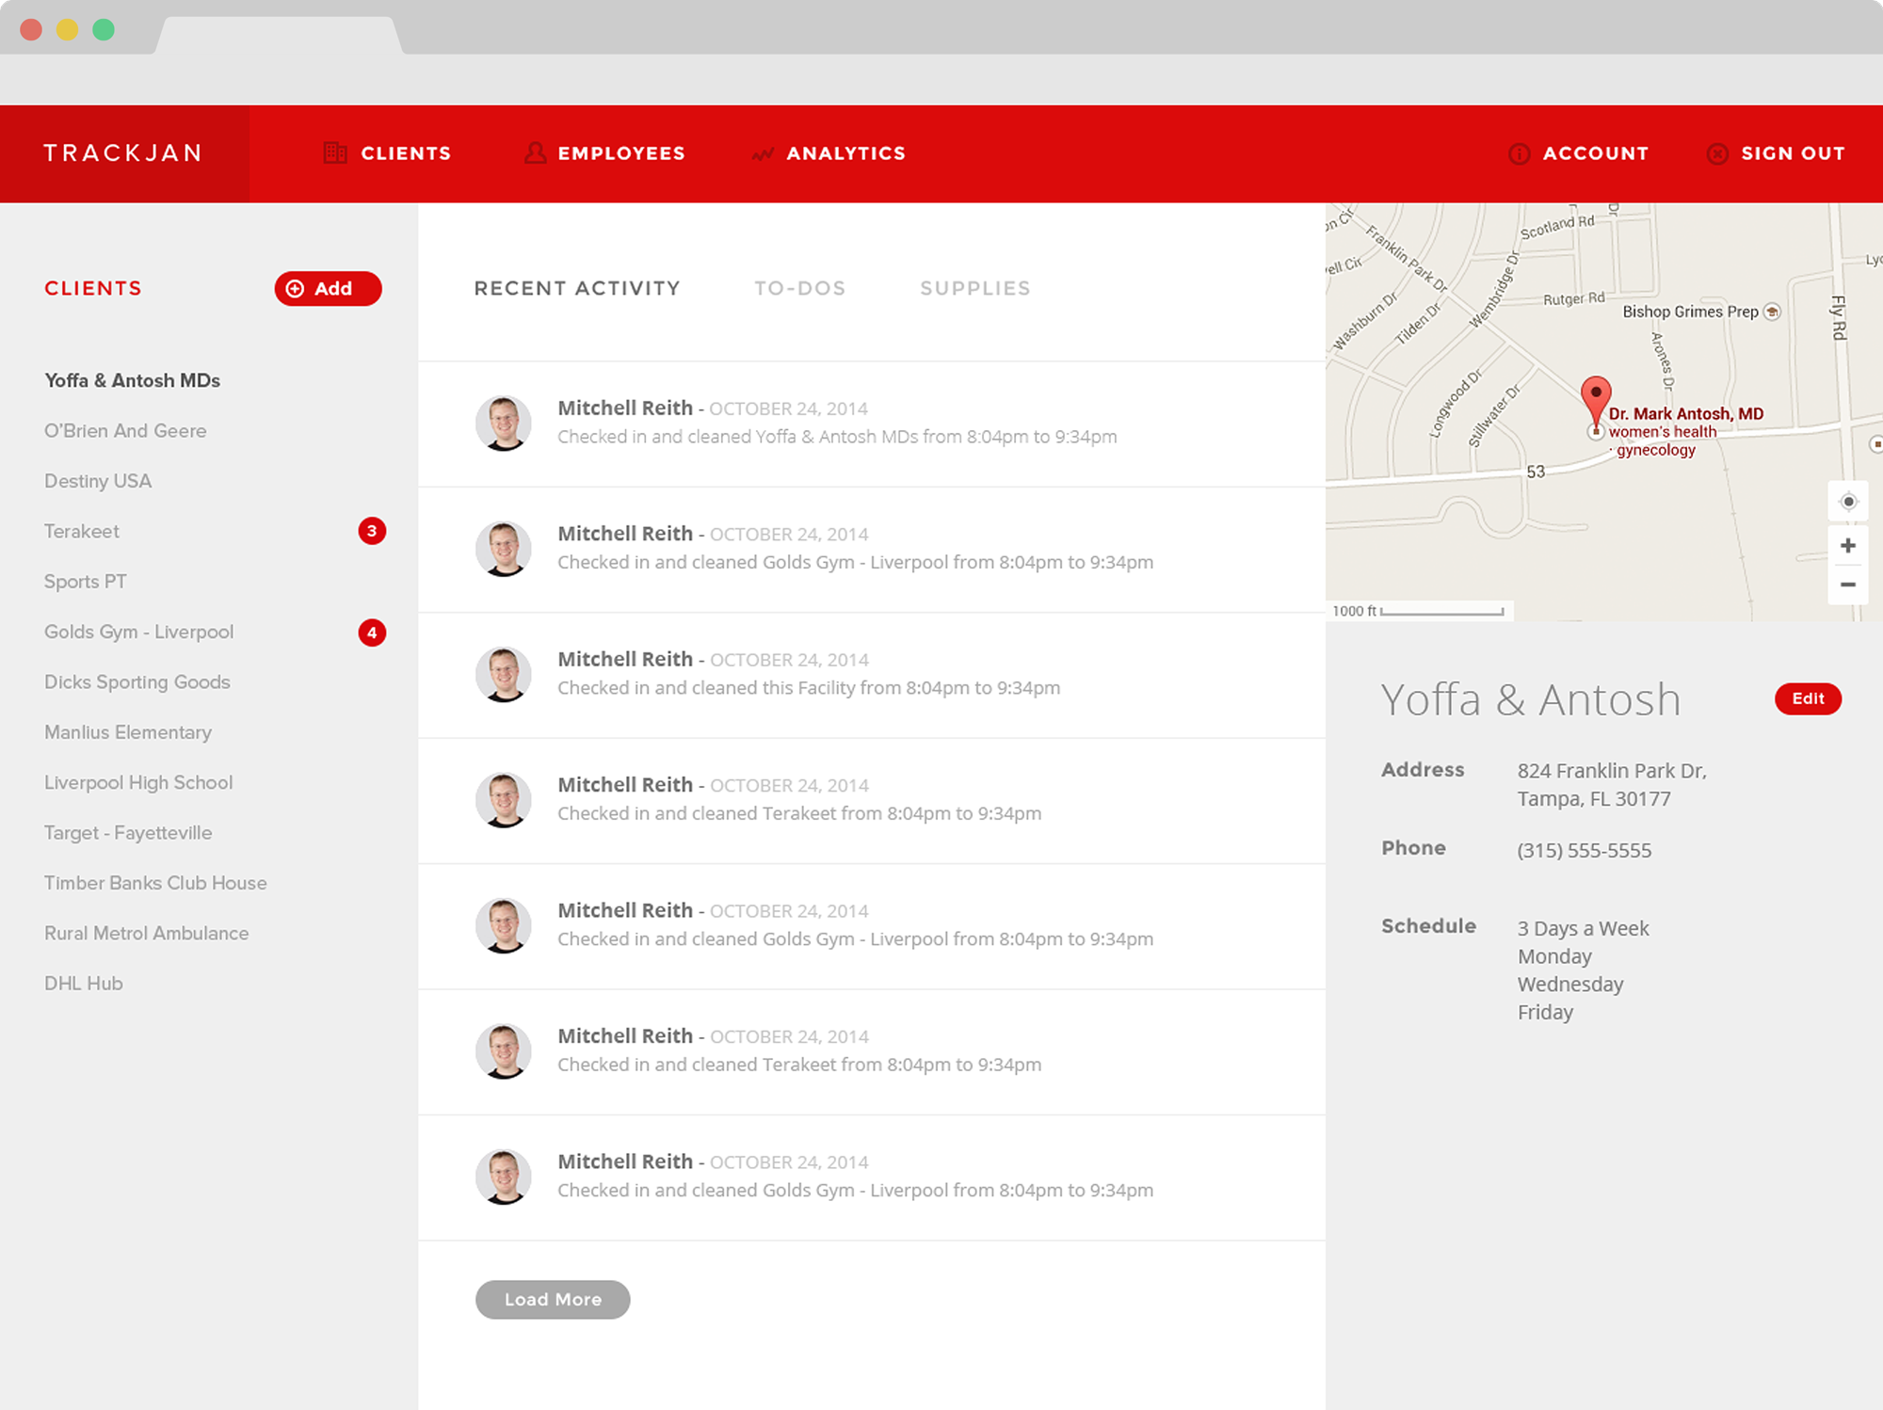Click the Account settings icon
Screen dimensions: 1883x1410
(x=1517, y=152)
